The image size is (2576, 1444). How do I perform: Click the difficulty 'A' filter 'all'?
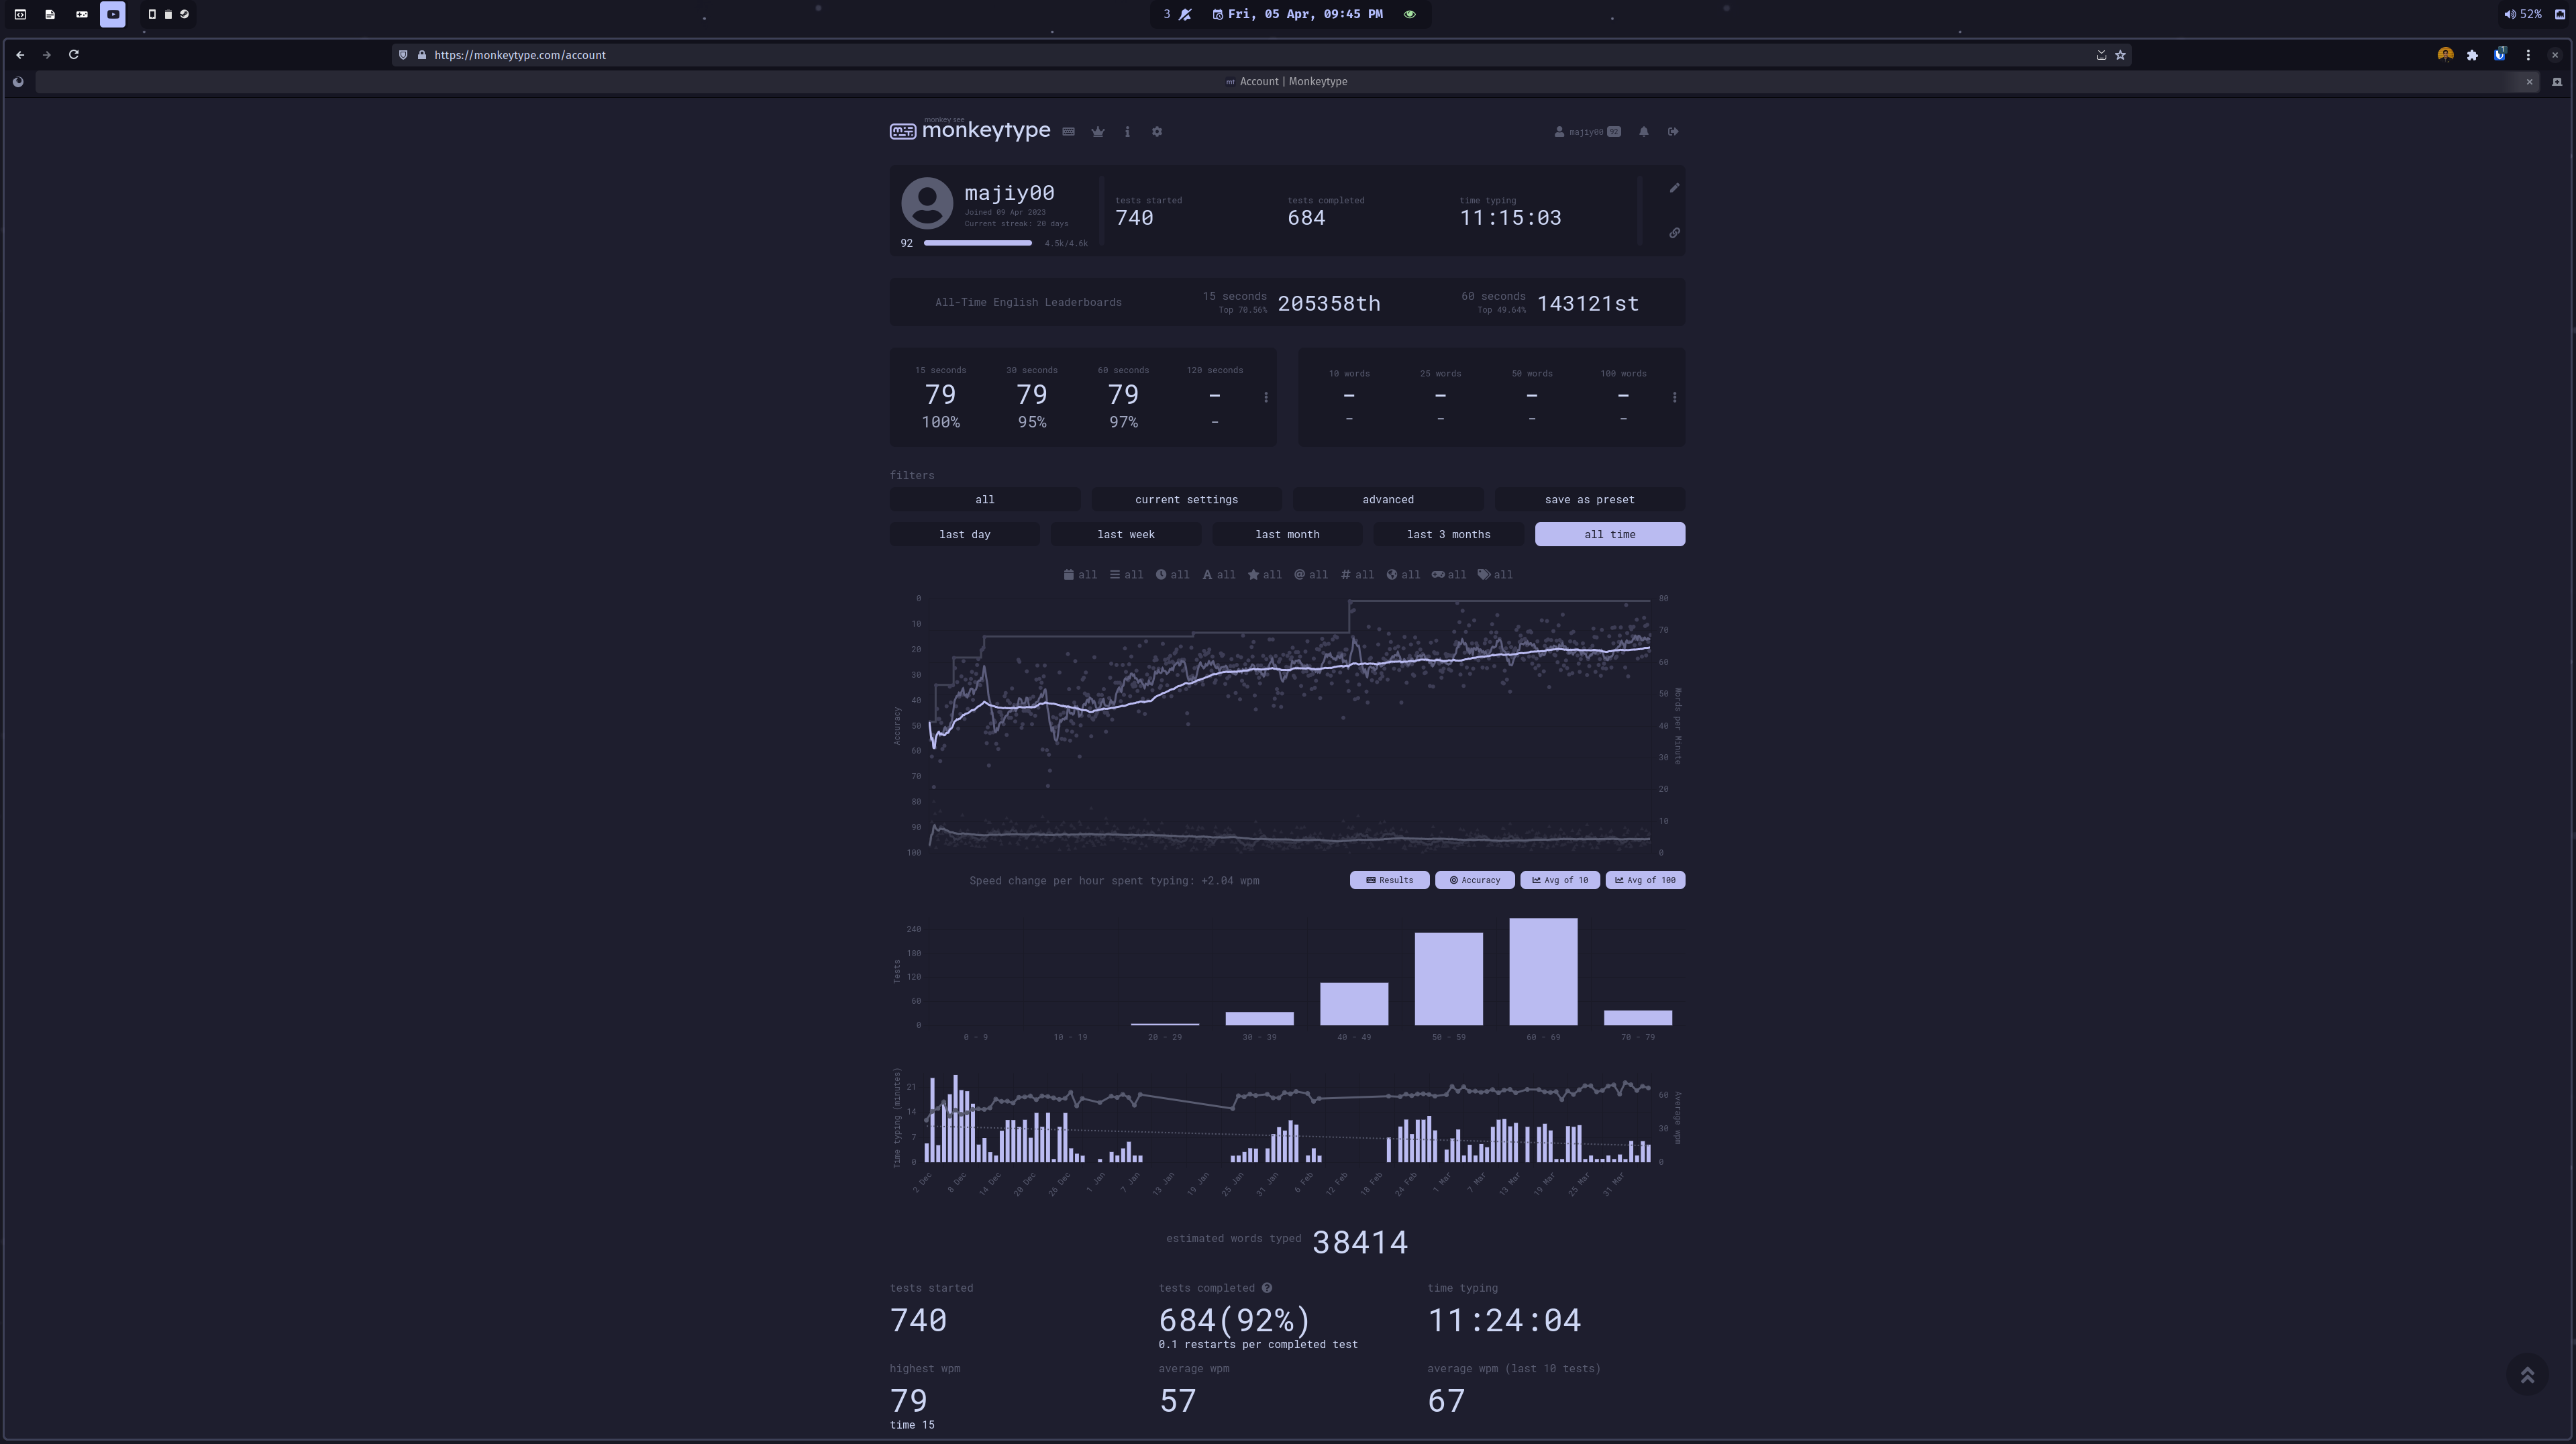[1218, 575]
